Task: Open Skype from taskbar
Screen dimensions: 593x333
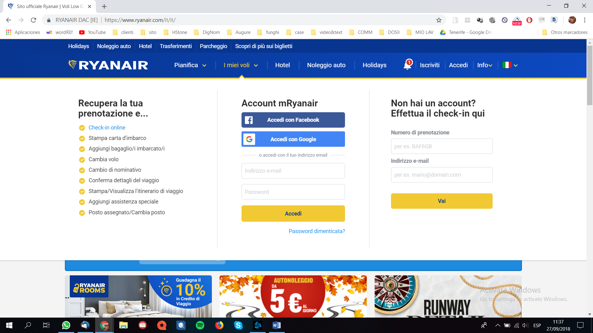Action: 238,325
